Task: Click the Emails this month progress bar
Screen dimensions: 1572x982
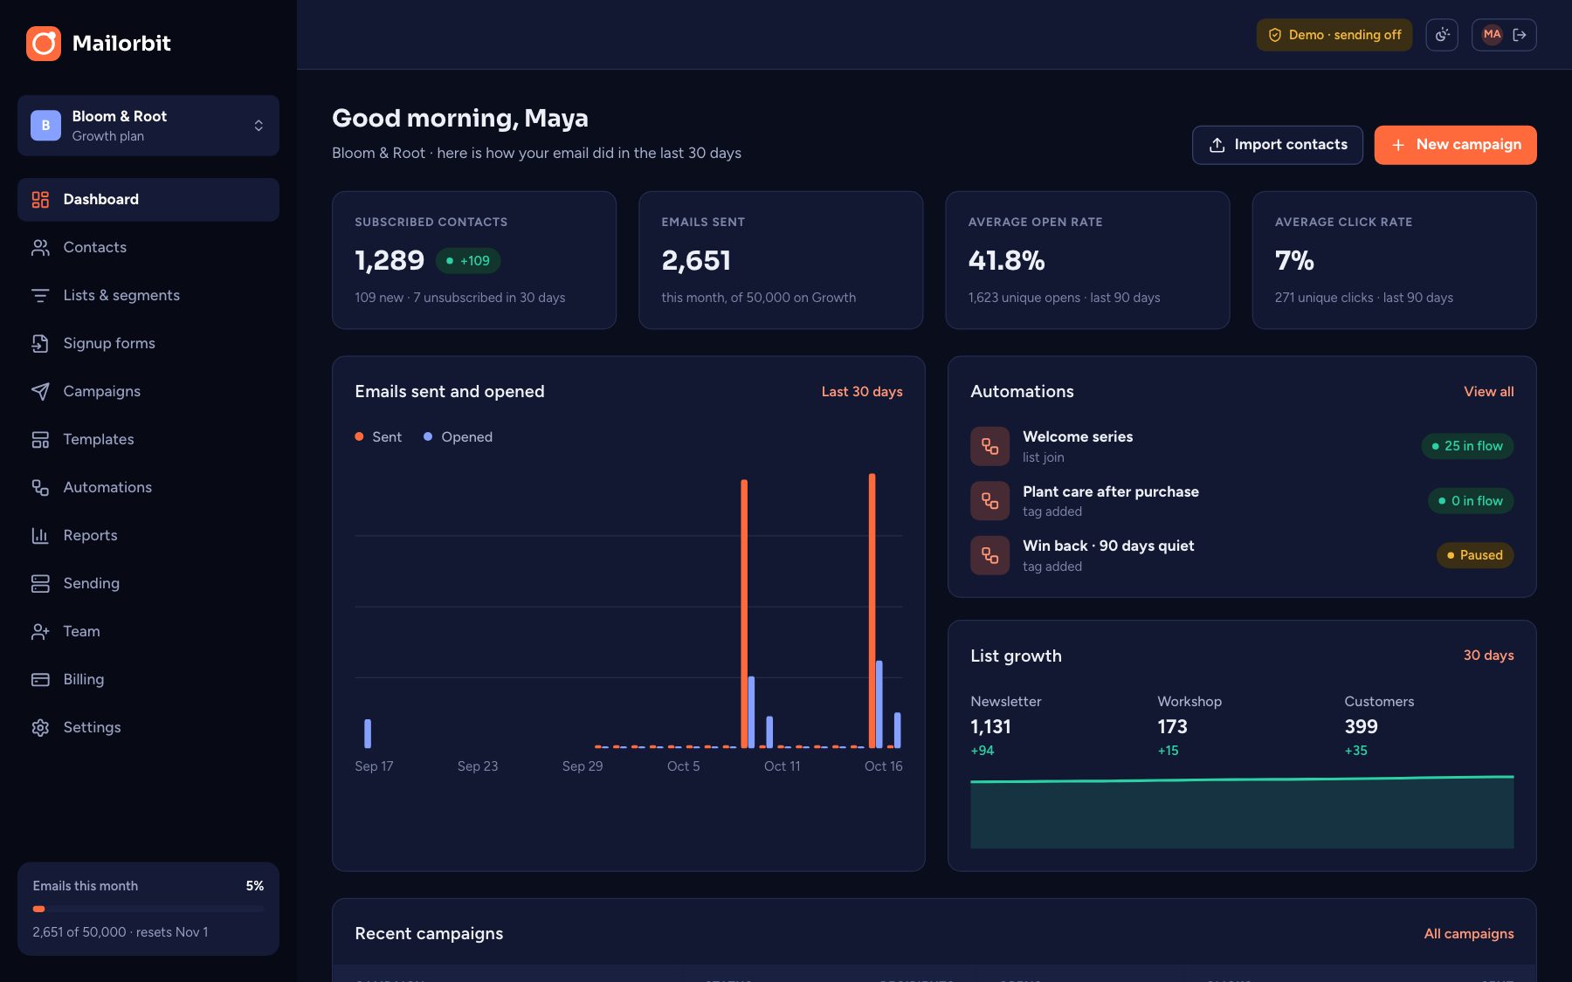Action: [x=148, y=909]
